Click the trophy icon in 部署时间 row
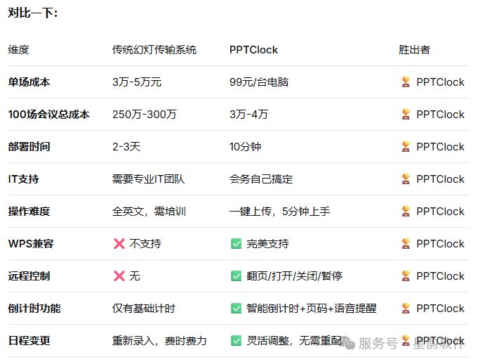 tap(406, 146)
